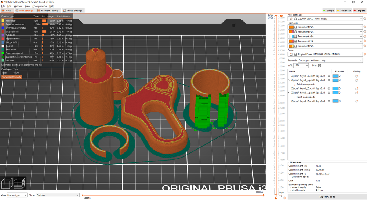This screenshot has width=367, height=200.
Task: Click the solid orange swatch of first Prusament PLA
Action: (x=291, y=27)
